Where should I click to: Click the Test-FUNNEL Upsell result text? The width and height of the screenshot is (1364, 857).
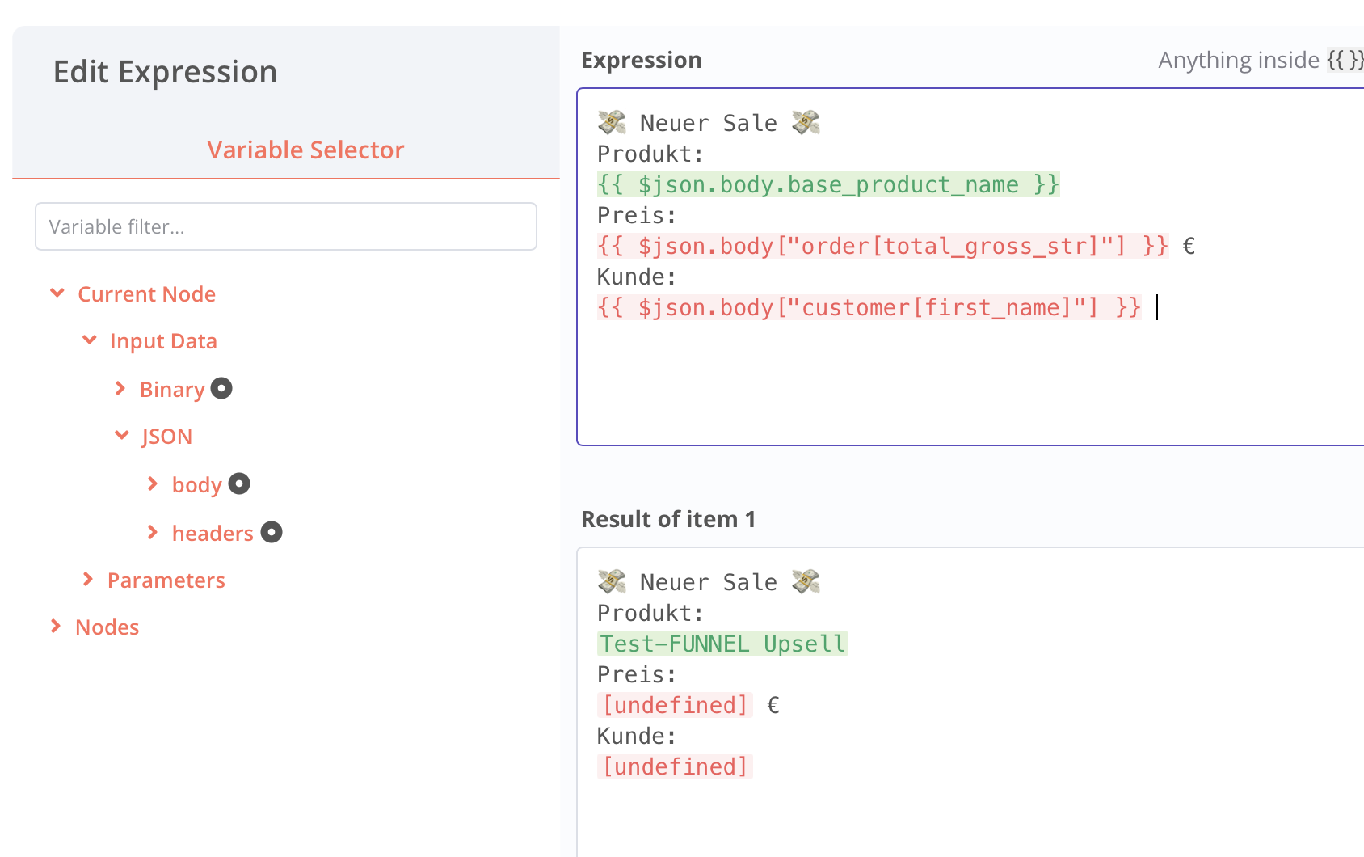[722, 644]
